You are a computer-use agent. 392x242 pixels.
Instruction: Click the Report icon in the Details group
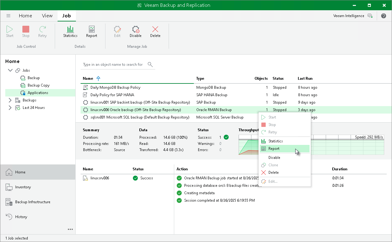point(91,31)
